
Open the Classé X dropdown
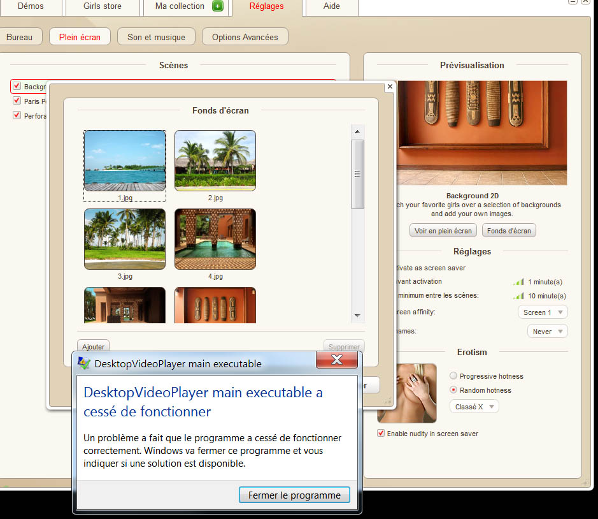click(x=474, y=407)
